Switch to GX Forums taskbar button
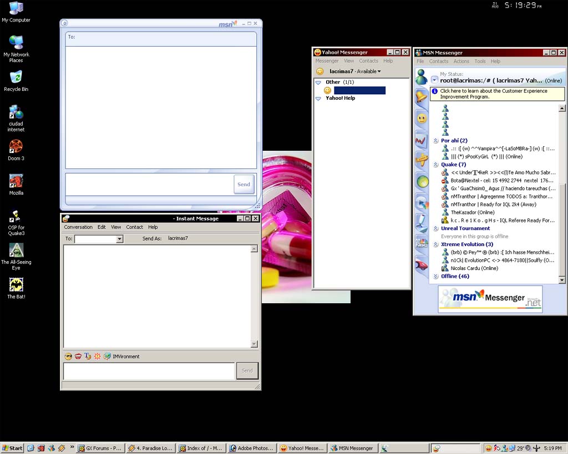The height and width of the screenshot is (454, 568). 100,448
